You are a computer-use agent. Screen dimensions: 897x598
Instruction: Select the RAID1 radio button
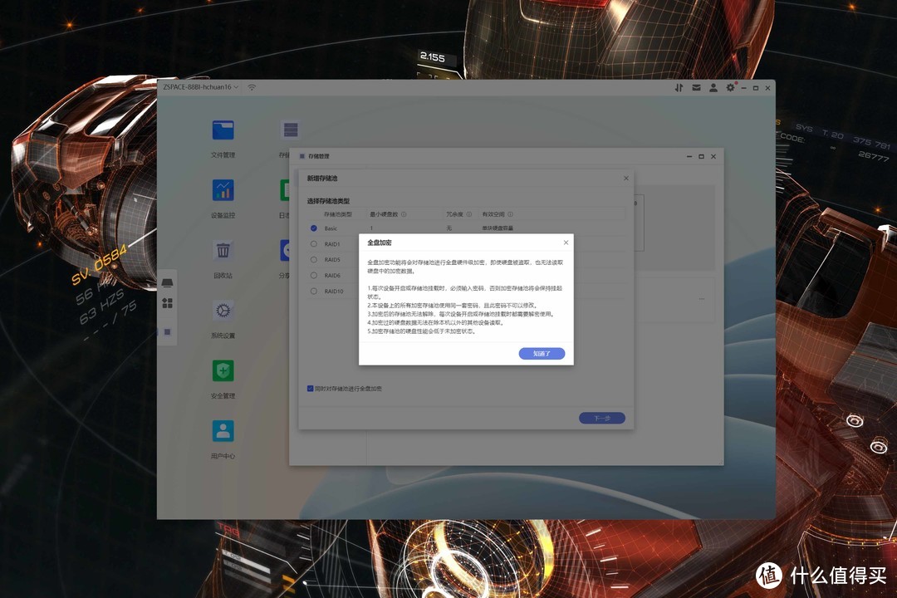(x=314, y=244)
